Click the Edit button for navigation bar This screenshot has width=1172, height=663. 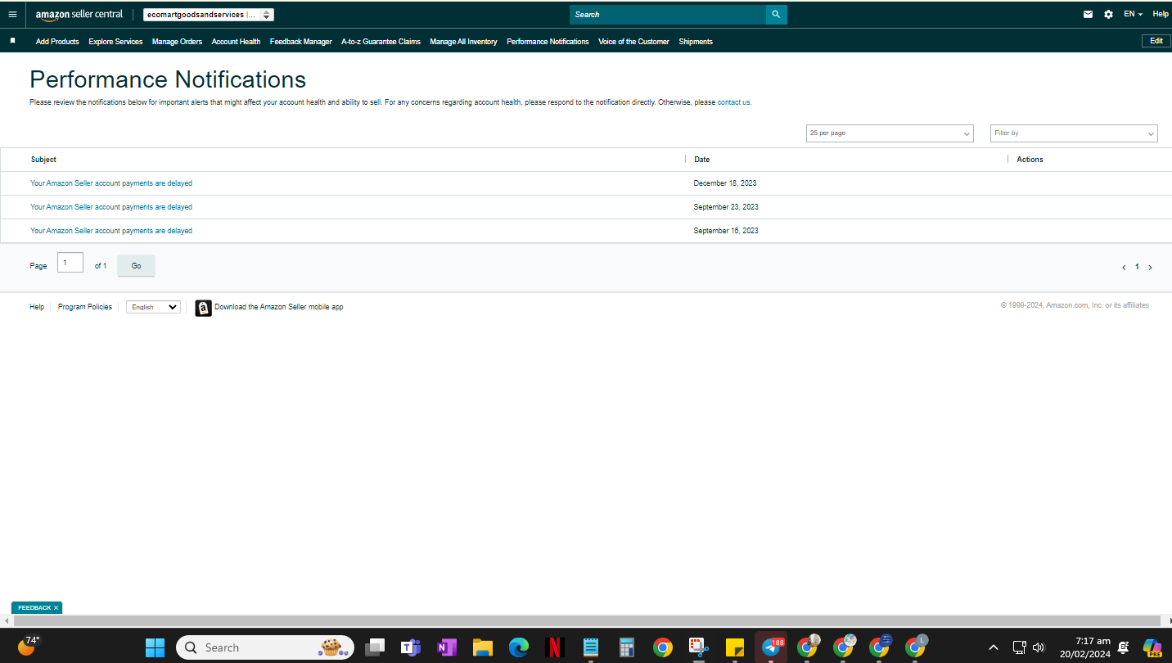coord(1156,41)
